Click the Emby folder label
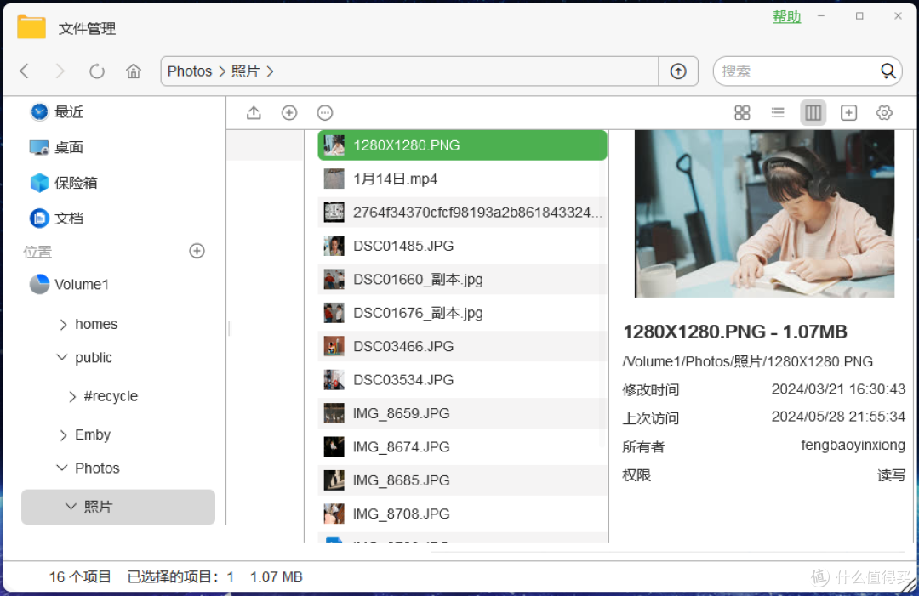Screen dimensions: 919x596 click(x=93, y=435)
